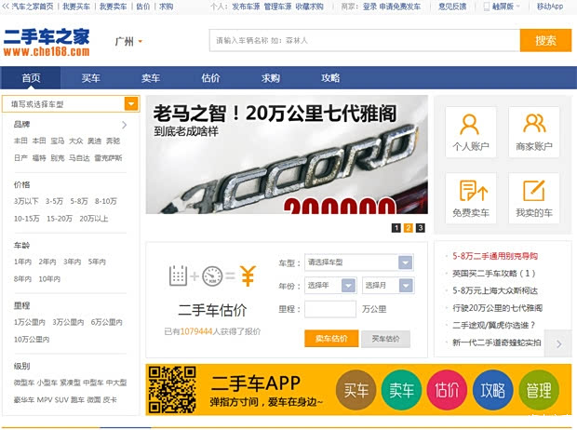Filter by age 10年内
The image size is (577, 430).
pyautogui.click(x=49, y=278)
